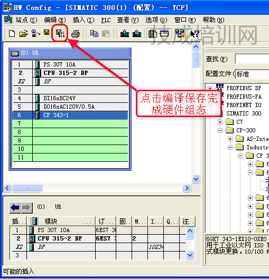Click the 查找(F) search input field
This screenshot has height=279, width=269.
click(x=252, y=59)
